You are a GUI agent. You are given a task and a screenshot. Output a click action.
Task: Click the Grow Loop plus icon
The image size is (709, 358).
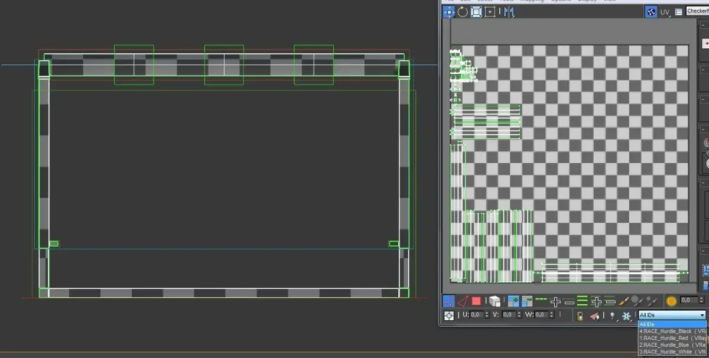pos(555,302)
